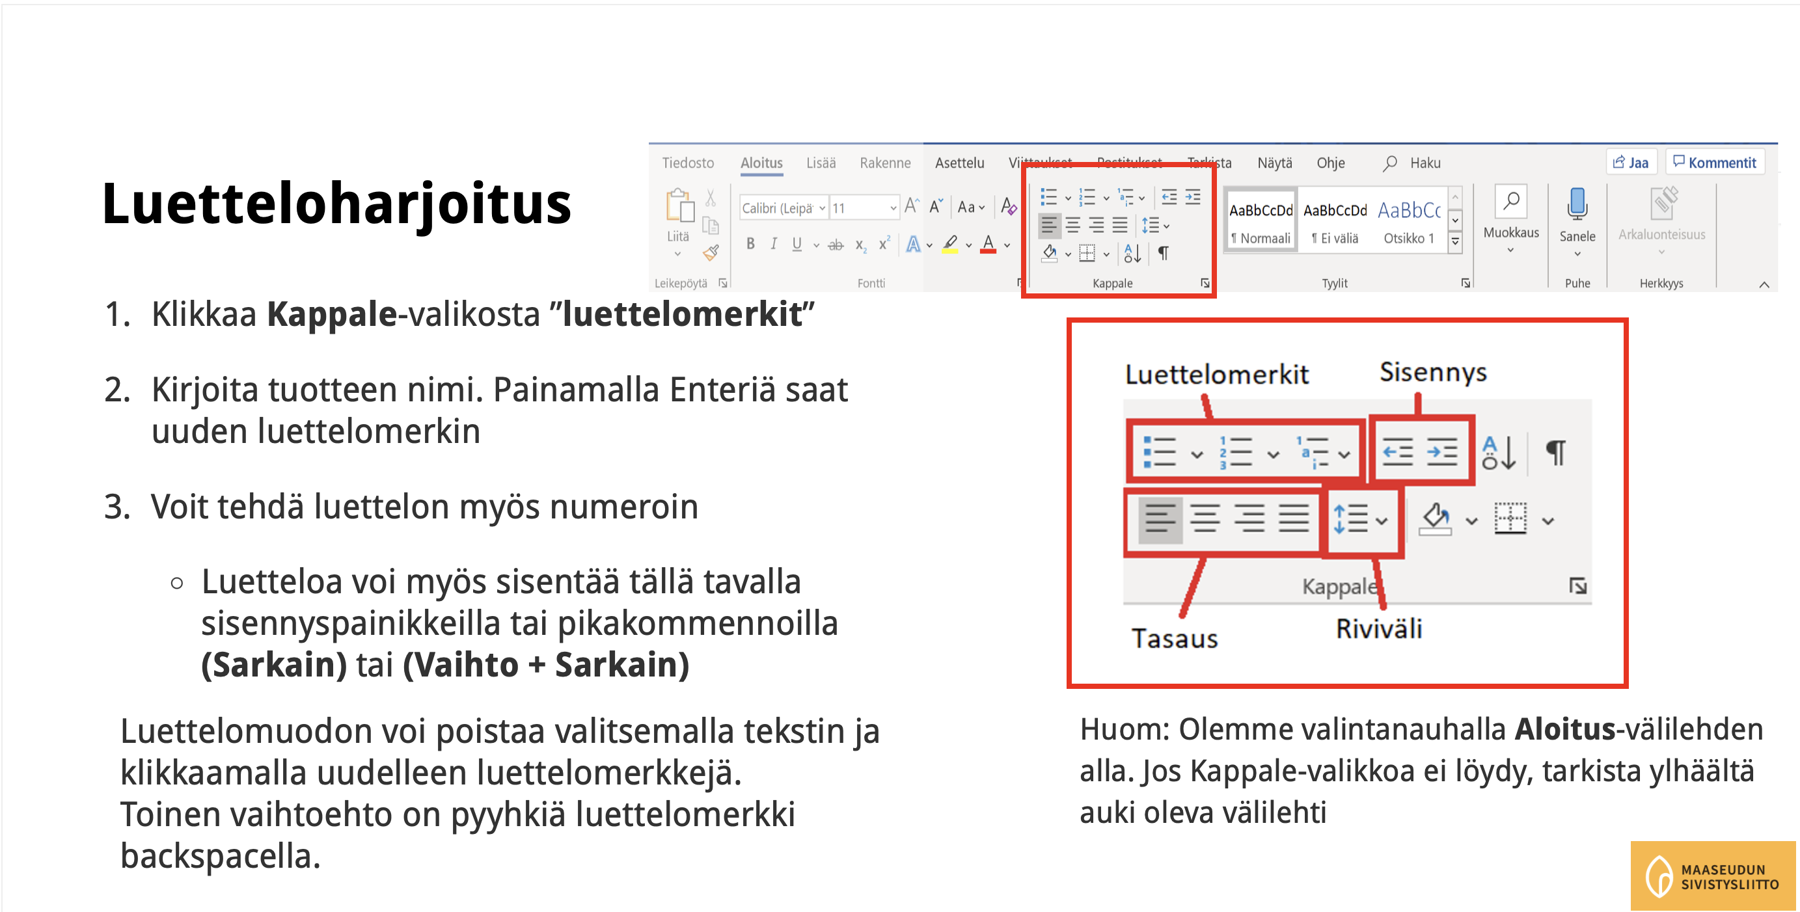This screenshot has width=1800, height=912.
Task: Click the clear formatting eraser icon
Action: click(1008, 206)
